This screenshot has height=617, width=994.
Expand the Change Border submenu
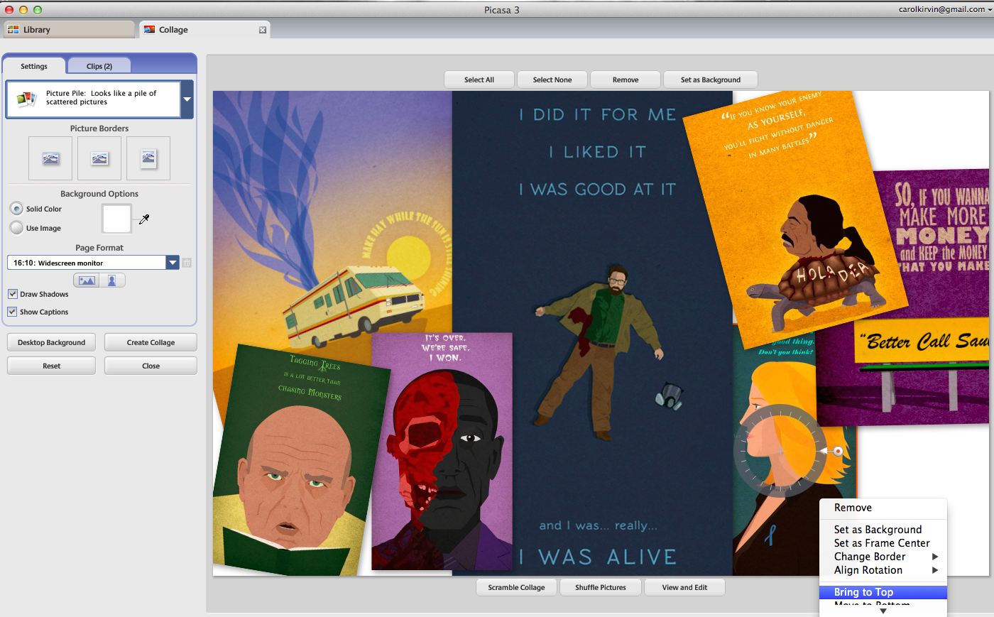coord(883,557)
